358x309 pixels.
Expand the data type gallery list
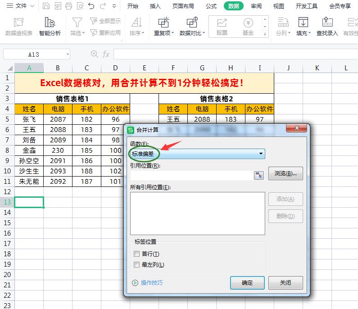point(265,34)
